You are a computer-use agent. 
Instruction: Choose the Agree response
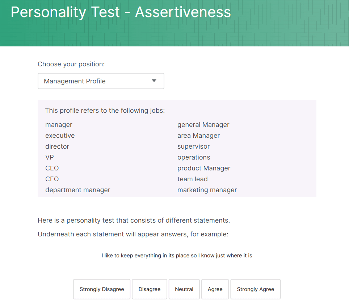[x=215, y=289]
